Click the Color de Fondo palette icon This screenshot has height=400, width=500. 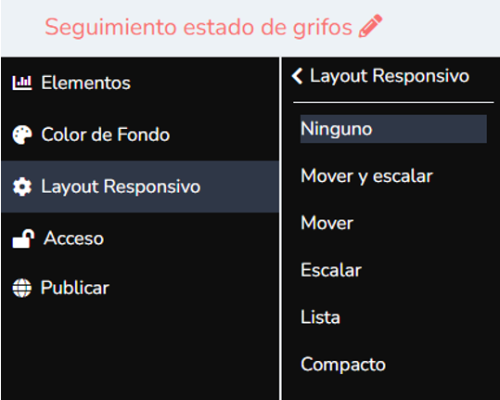pyautogui.click(x=22, y=135)
